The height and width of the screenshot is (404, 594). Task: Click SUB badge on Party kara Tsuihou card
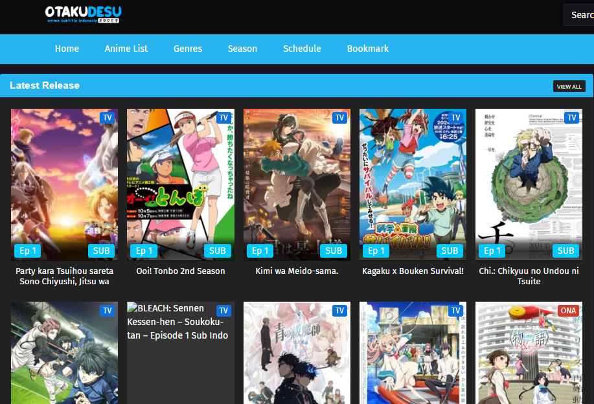[x=102, y=251]
